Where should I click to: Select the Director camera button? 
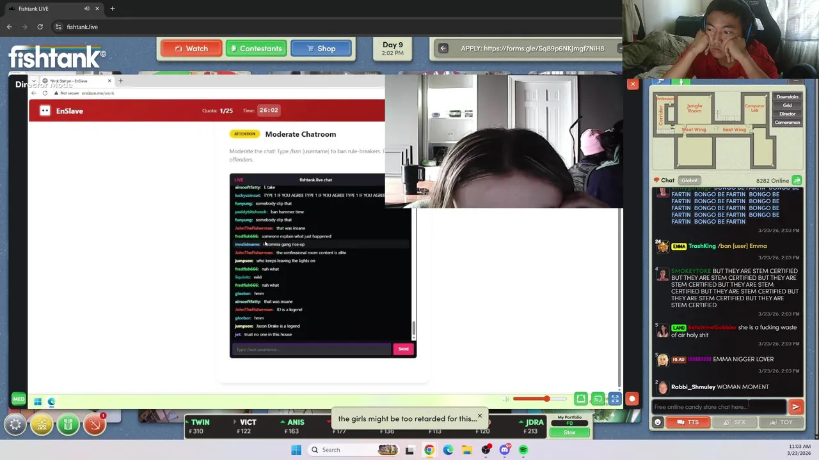point(787,114)
